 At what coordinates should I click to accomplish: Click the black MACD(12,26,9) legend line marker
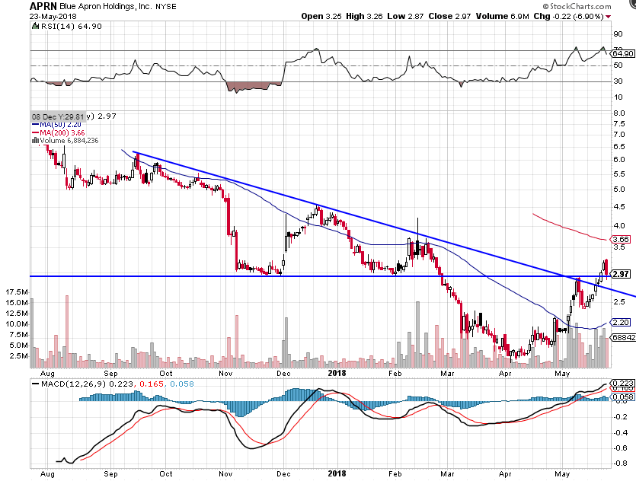point(36,384)
